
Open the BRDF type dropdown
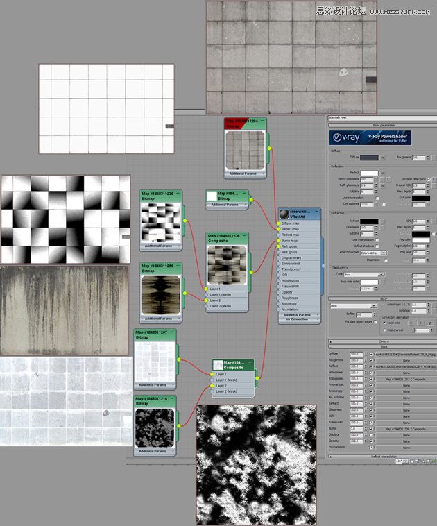click(x=354, y=306)
